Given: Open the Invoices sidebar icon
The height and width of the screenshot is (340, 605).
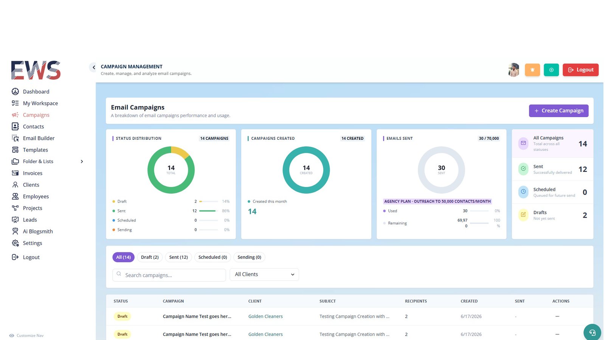Looking at the screenshot, I should click(x=15, y=173).
